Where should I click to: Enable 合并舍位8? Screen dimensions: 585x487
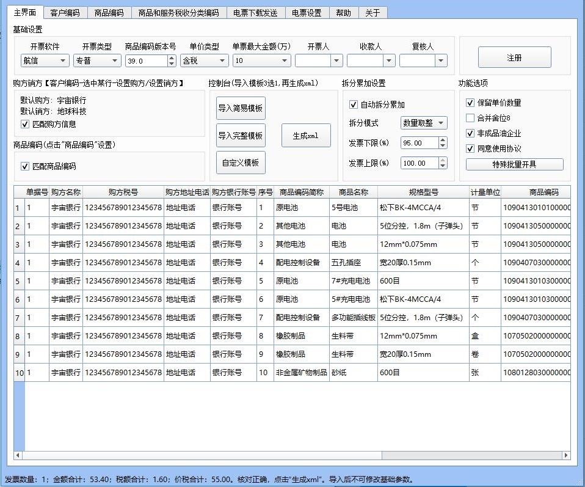click(x=470, y=117)
